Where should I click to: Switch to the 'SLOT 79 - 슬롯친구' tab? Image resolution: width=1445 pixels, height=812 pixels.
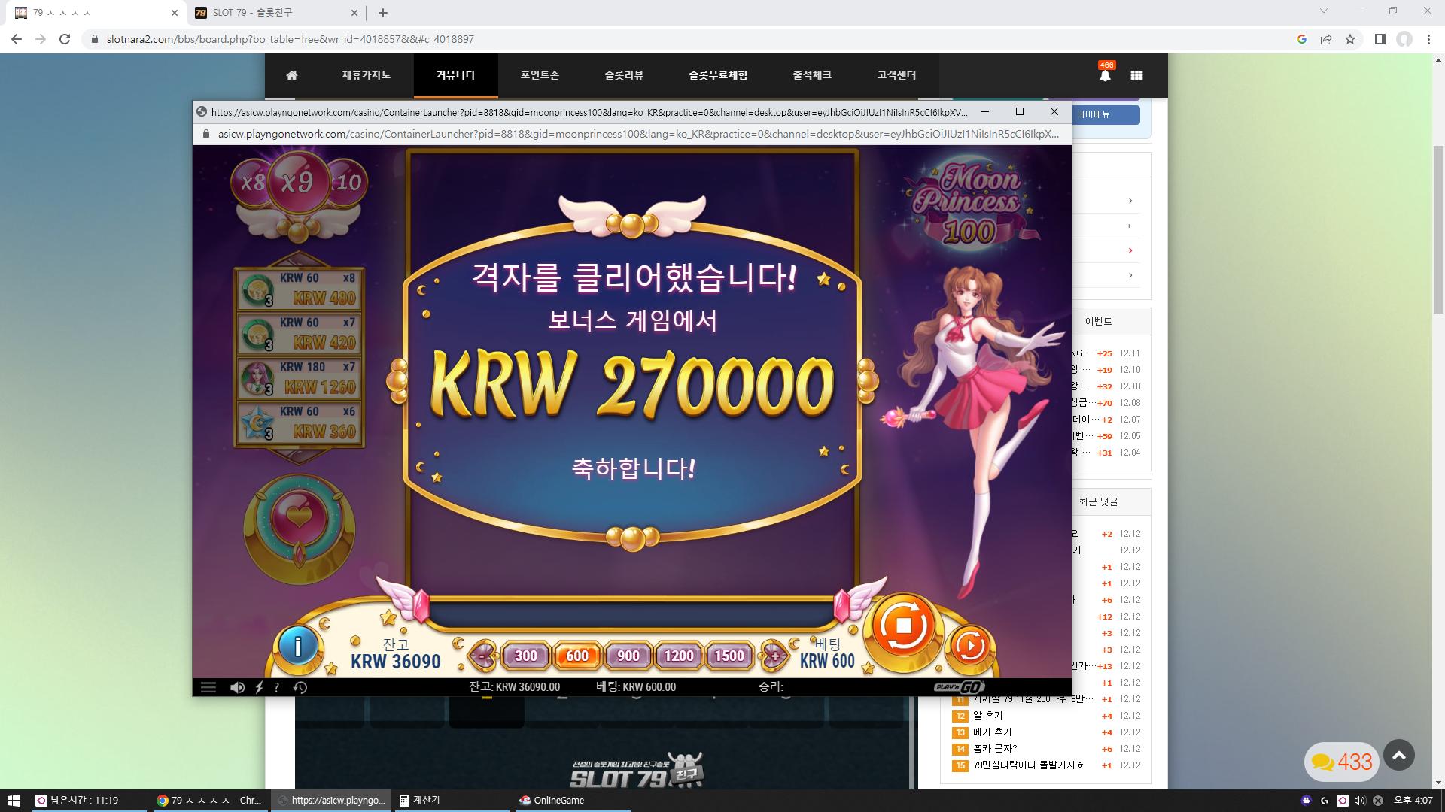275,13
